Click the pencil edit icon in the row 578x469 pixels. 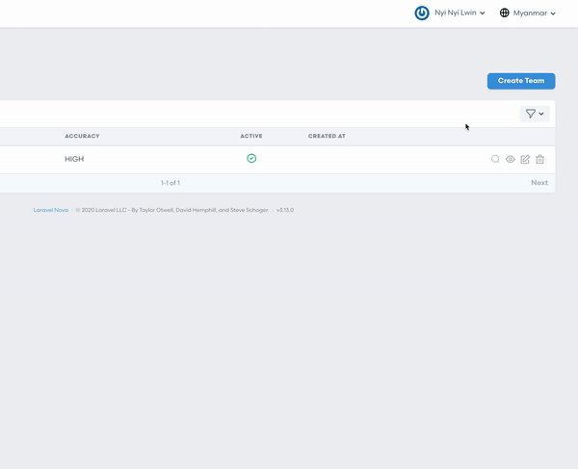525,159
